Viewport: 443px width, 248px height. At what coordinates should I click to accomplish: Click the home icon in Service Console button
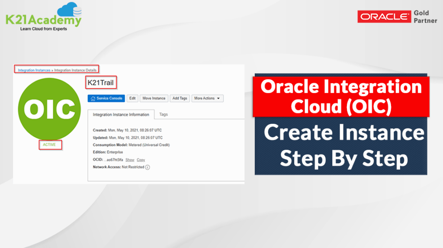click(93, 98)
